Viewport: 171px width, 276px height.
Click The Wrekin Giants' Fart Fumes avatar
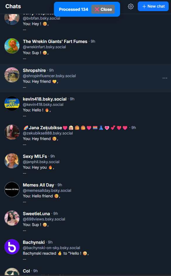coord(12,46)
